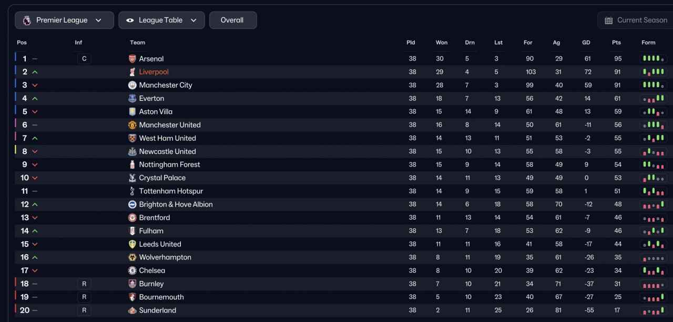Sort table by the GD column header
The height and width of the screenshot is (322, 673).
(x=586, y=43)
